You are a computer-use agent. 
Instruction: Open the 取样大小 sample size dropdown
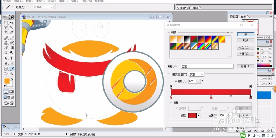(43, 7)
